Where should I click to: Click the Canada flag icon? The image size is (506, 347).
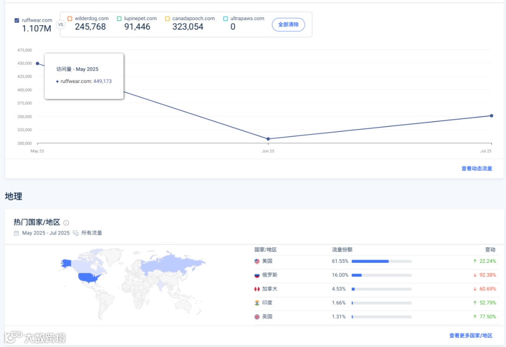click(x=257, y=289)
